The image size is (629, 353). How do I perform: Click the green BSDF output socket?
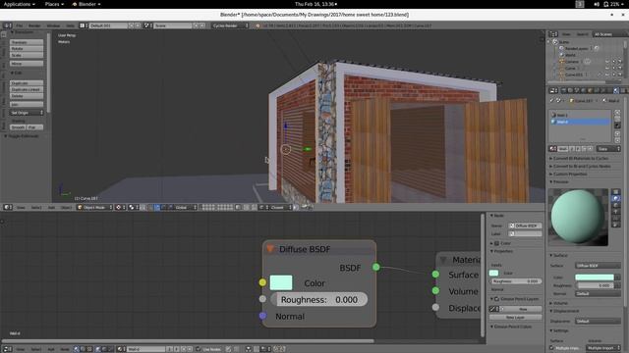tap(375, 267)
